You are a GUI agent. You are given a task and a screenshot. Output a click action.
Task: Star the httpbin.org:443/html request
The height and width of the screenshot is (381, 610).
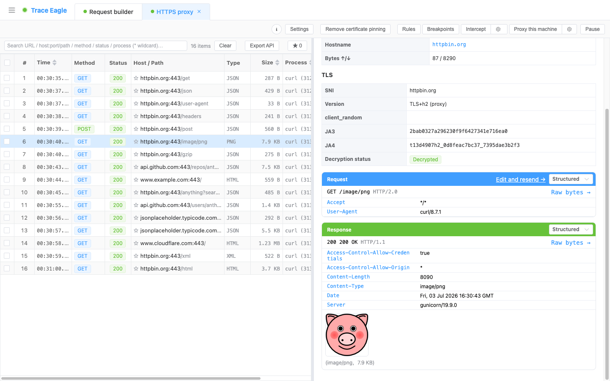coord(136,268)
